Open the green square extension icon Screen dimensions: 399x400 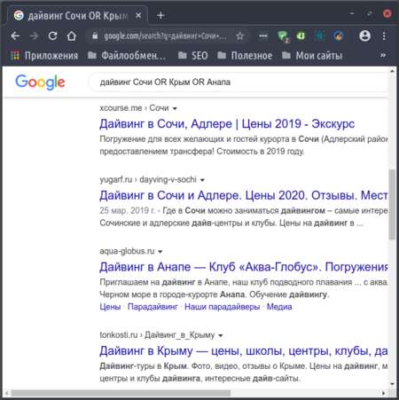coord(301,36)
